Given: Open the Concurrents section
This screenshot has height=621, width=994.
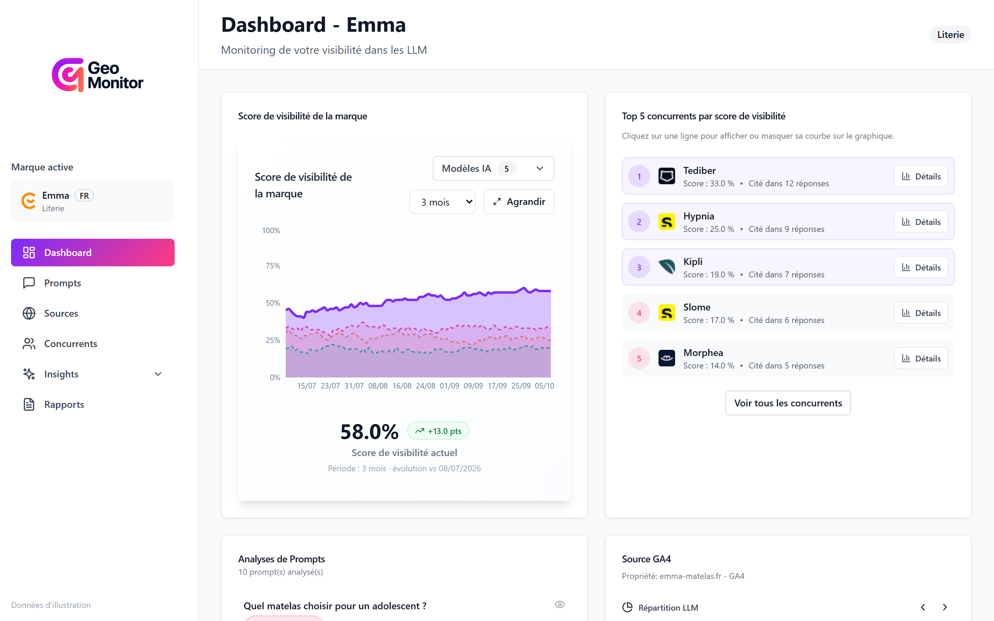Looking at the screenshot, I should tap(93, 344).
